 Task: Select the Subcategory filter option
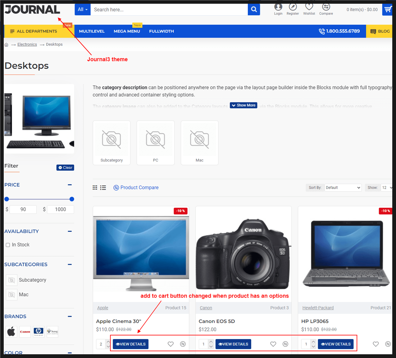pyautogui.click(x=26, y=280)
